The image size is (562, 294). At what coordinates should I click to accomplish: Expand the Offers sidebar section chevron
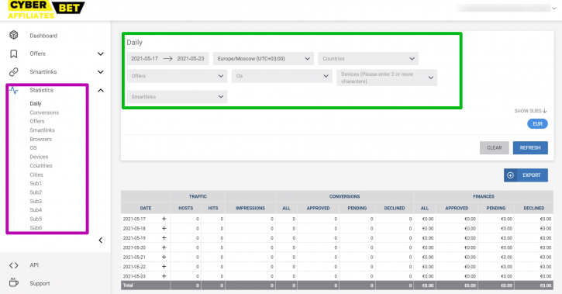pyautogui.click(x=101, y=54)
